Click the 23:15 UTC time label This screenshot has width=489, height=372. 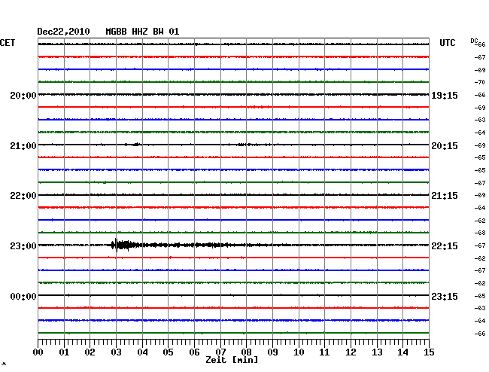click(x=445, y=296)
